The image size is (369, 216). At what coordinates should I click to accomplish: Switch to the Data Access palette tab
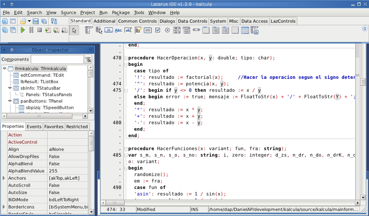pyautogui.click(x=255, y=21)
